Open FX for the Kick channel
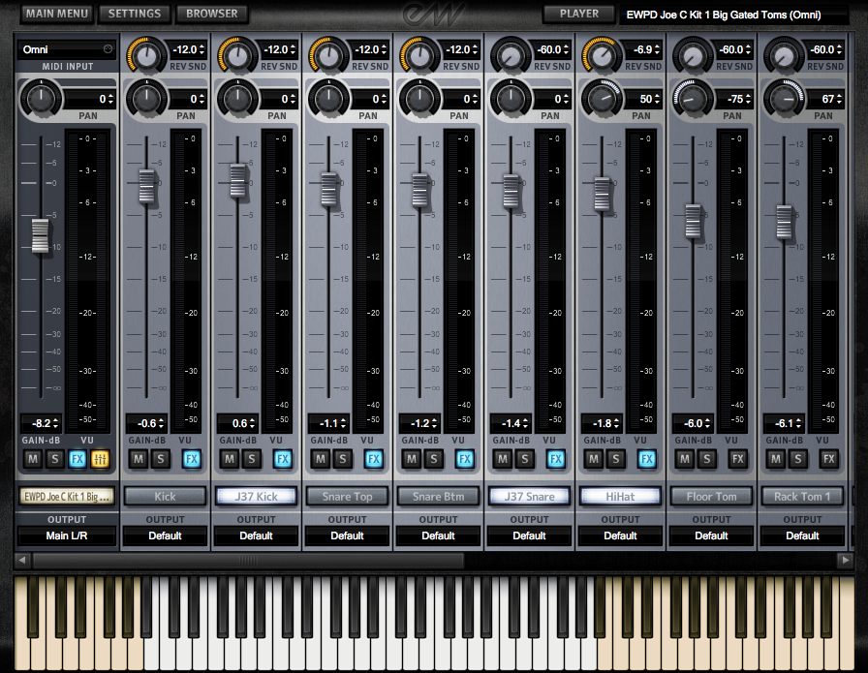The width and height of the screenshot is (868, 673). 192,459
